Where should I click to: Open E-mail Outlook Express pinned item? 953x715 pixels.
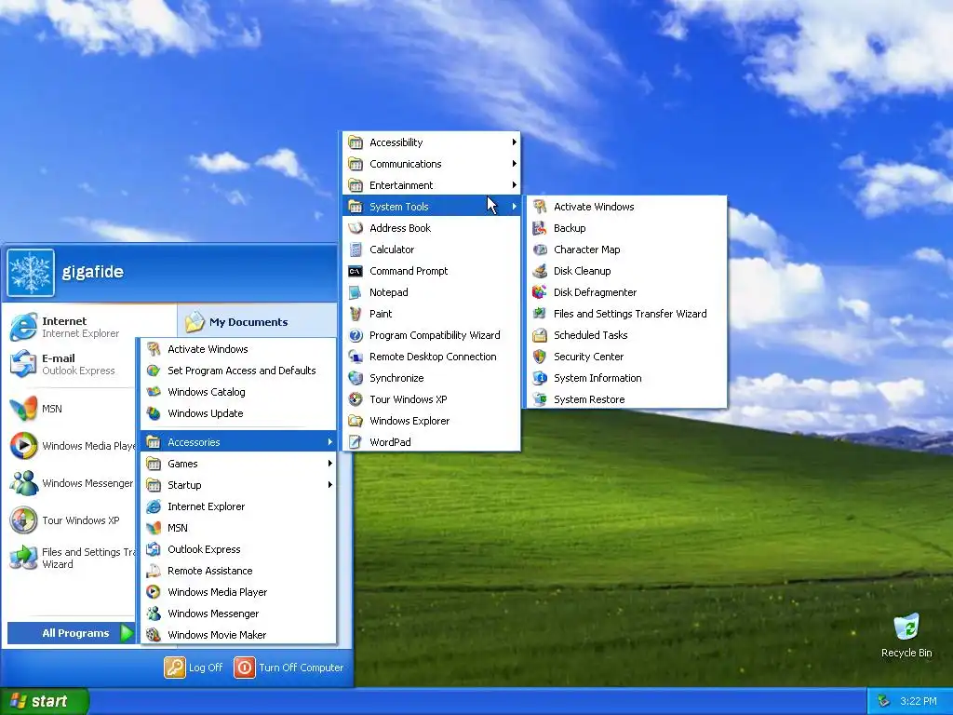pos(70,364)
